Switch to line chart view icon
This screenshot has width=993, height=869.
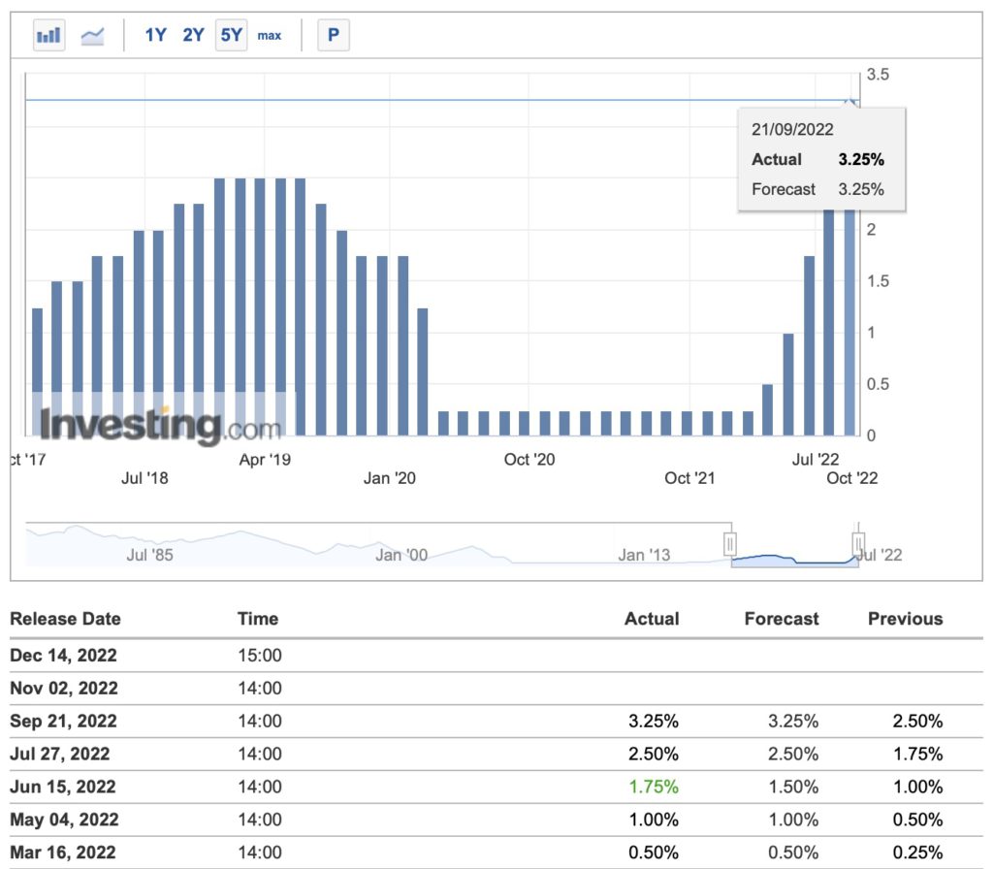pyautogui.click(x=93, y=36)
